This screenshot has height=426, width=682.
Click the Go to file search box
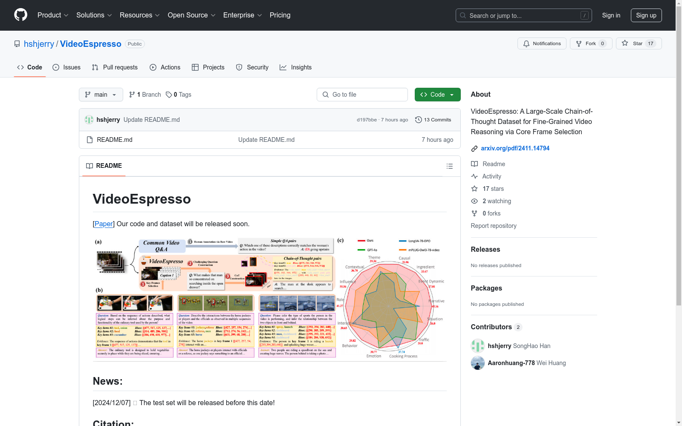pos(362,95)
